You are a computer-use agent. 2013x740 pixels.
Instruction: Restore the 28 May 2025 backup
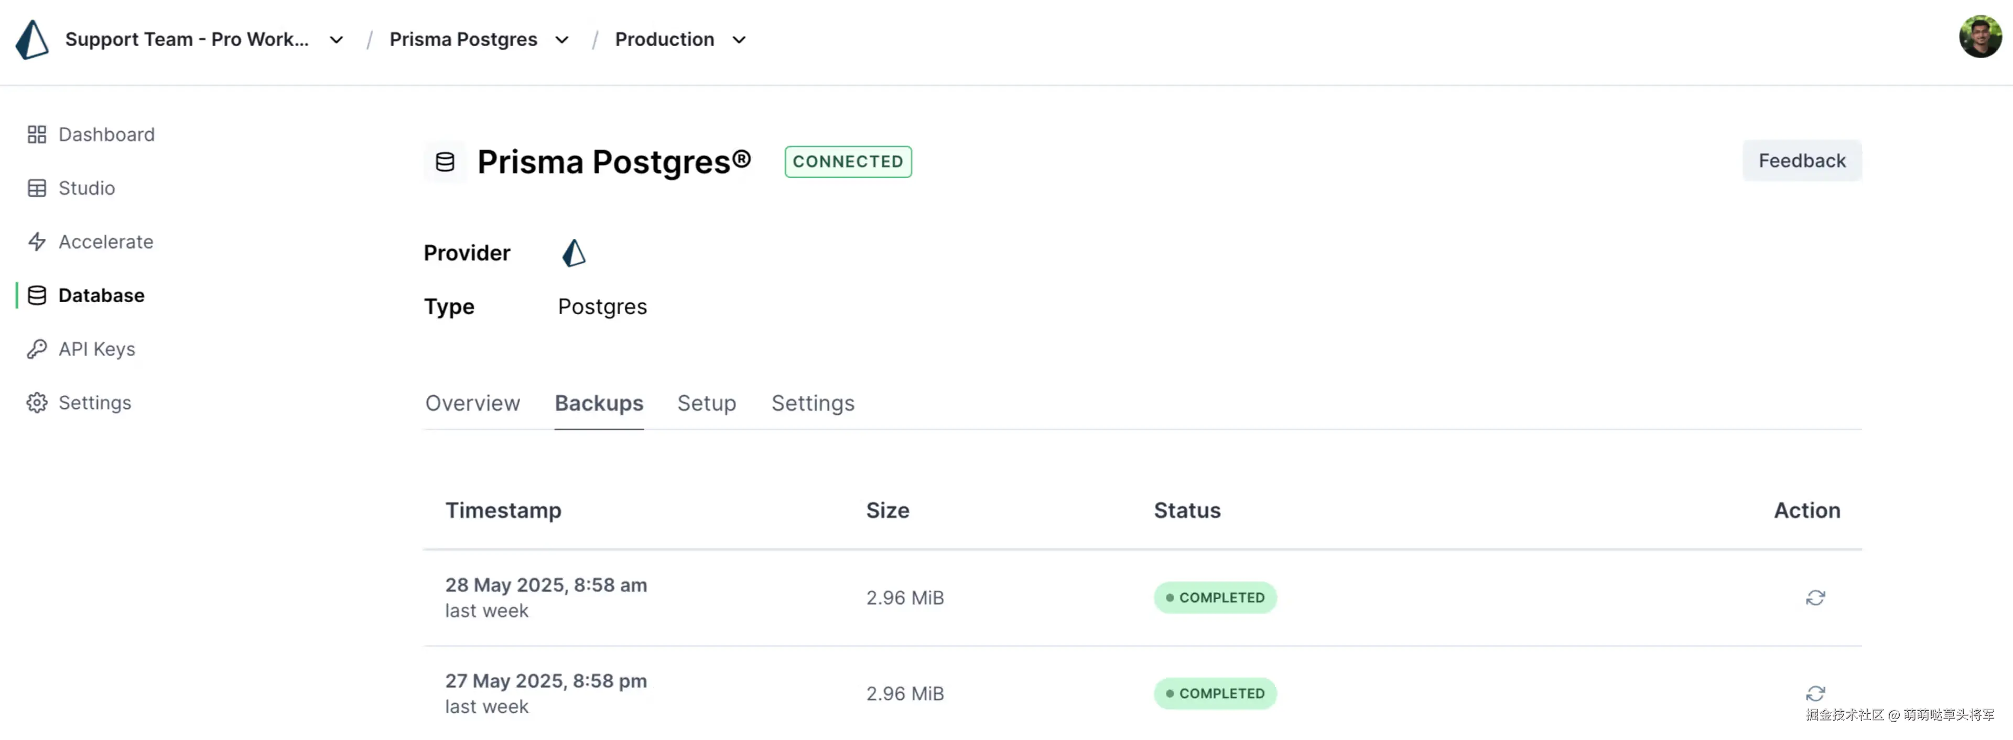(1814, 598)
